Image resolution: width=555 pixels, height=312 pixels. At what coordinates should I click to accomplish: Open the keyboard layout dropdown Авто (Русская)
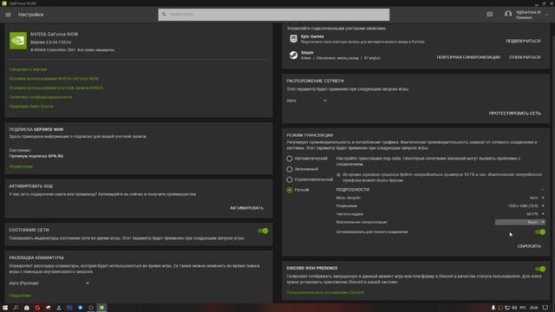click(49, 283)
